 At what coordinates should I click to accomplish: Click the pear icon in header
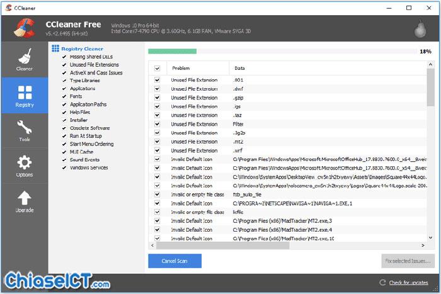(x=420, y=29)
